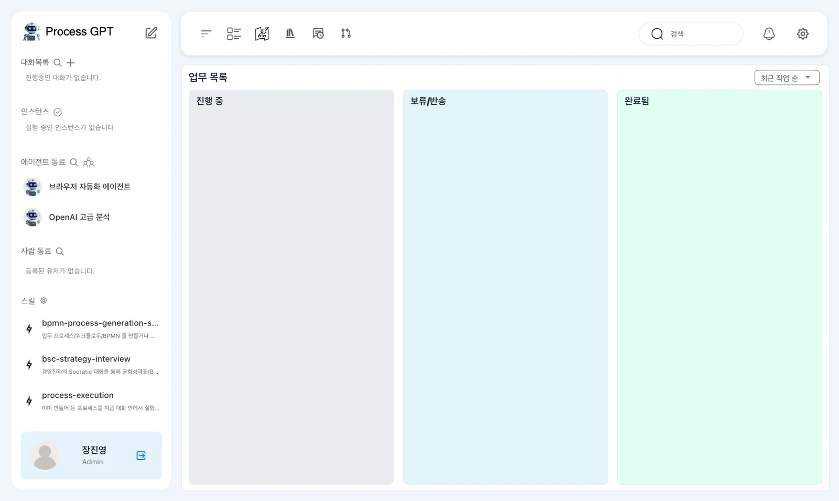The height and width of the screenshot is (501, 839).
Task: Click the check circle next to 인스턴스
Action: 58,112
